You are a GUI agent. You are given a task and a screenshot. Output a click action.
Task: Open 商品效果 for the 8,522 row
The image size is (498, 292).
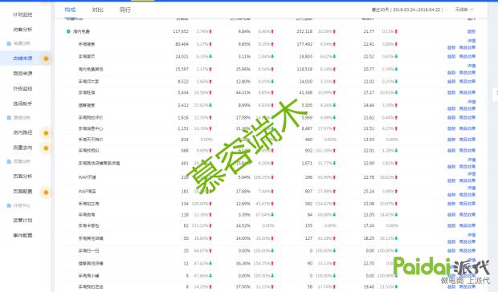point(467,82)
